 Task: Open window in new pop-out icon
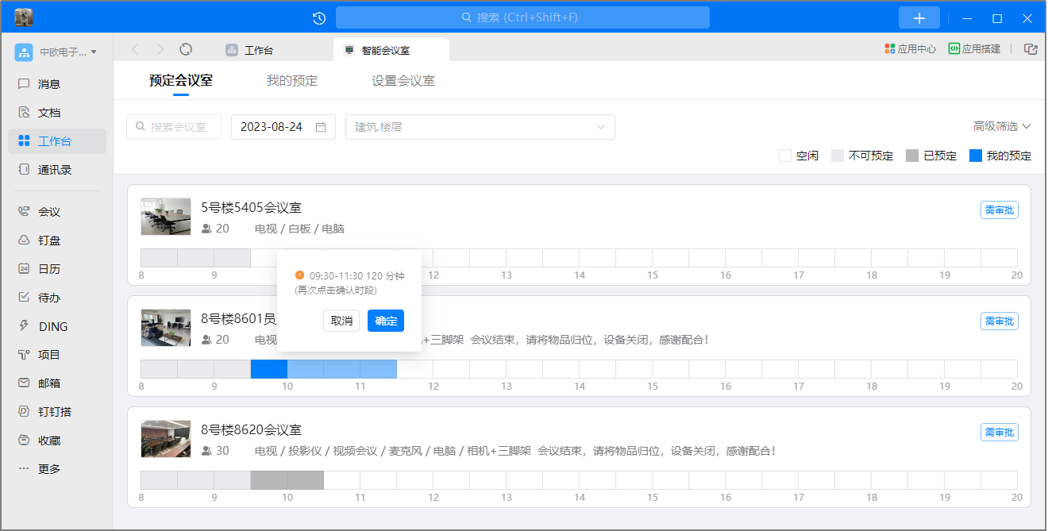coord(1031,49)
